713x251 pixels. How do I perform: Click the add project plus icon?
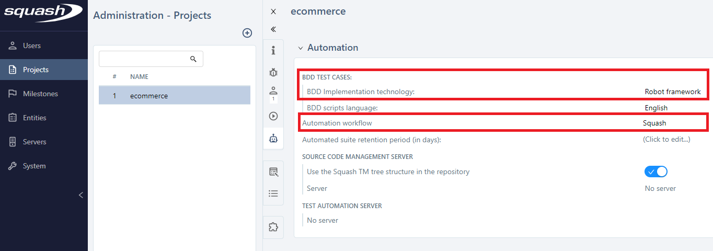(247, 33)
